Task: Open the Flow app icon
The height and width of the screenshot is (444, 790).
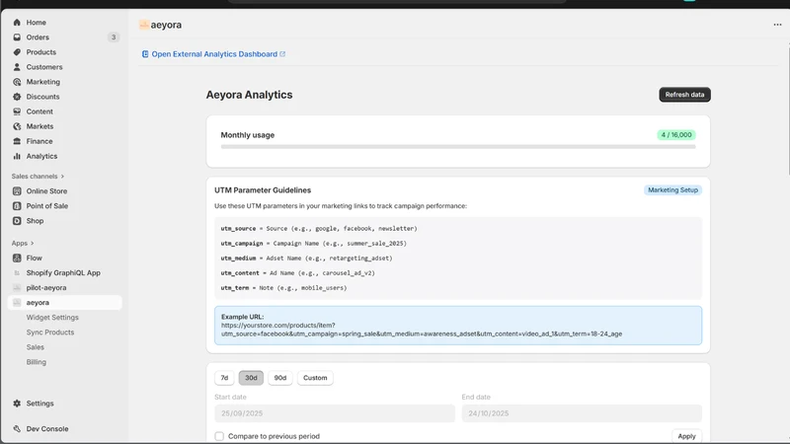Action: coord(17,259)
